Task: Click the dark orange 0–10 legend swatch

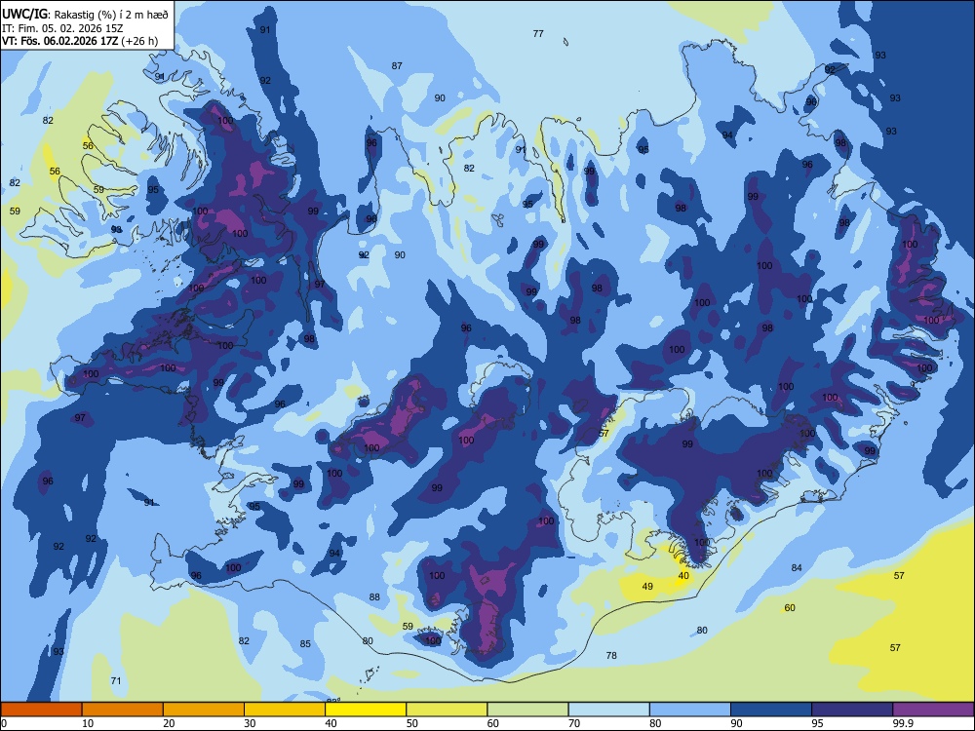Action: (x=41, y=710)
